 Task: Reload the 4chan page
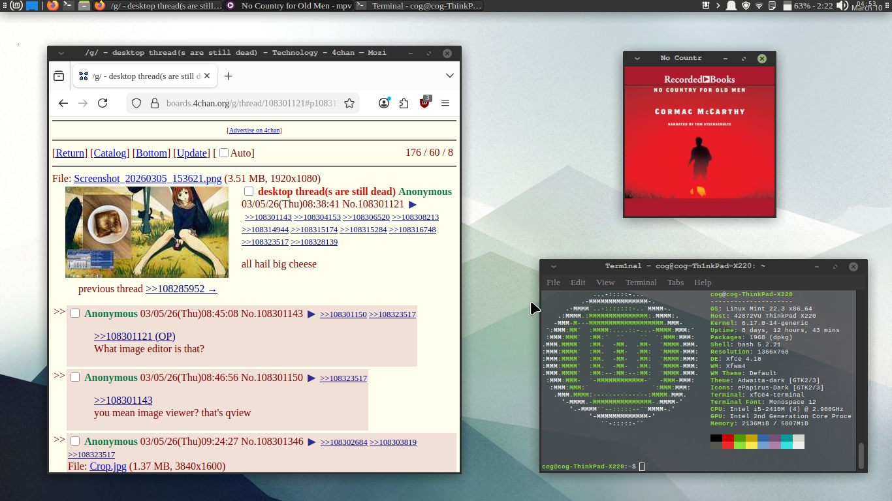(103, 103)
